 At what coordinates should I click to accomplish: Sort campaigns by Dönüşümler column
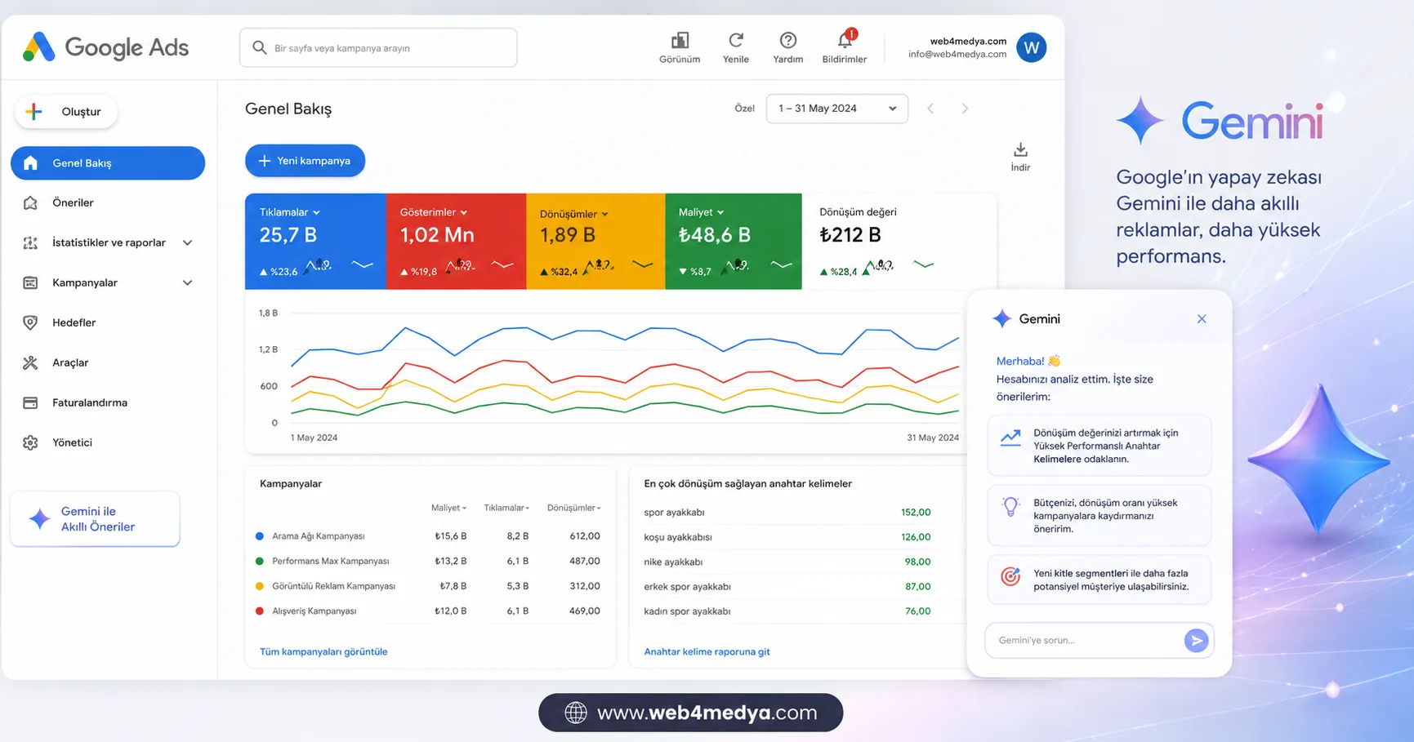pos(574,508)
